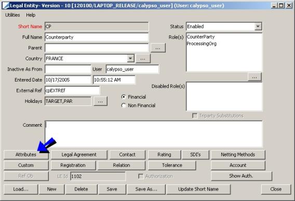The height and width of the screenshot is (201, 295).
Task: Click the Attributes button
Action: (x=26, y=155)
